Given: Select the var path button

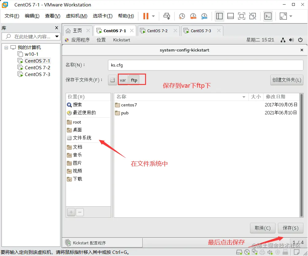Looking at the screenshot, I should point(123,80).
